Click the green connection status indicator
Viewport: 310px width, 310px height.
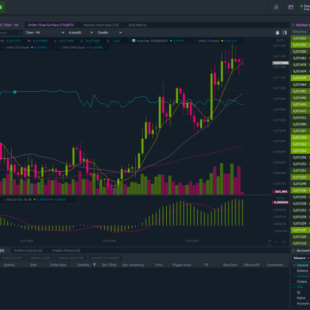tap(301, 6)
